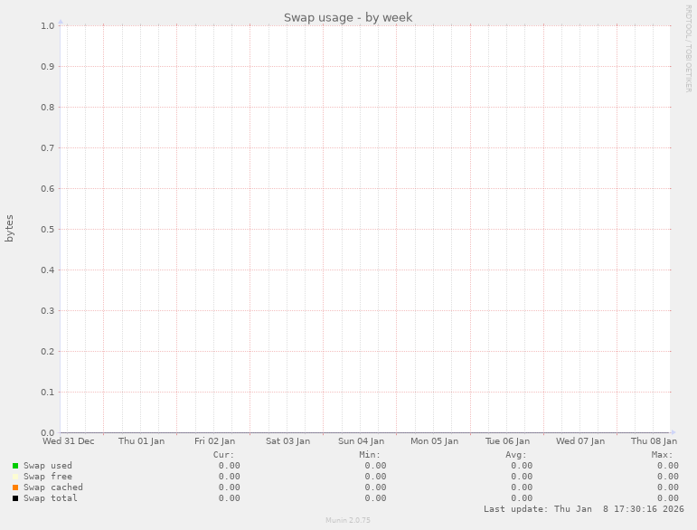Click the black Swap total swatch
This screenshot has height=530, width=697.
click(x=15, y=498)
